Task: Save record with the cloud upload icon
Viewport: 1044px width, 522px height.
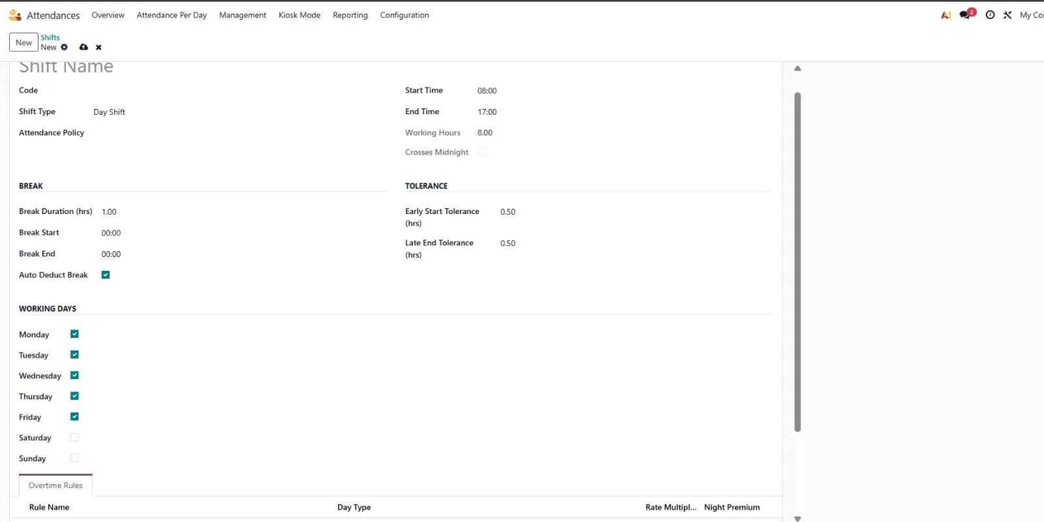Action: click(x=84, y=47)
